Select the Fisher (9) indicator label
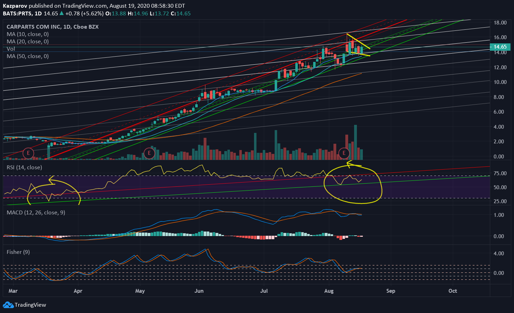The width and height of the screenshot is (514, 313). click(x=18, y=252)
